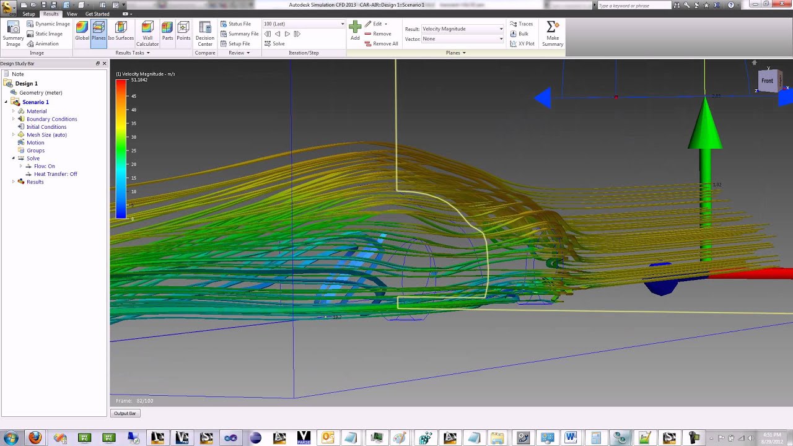793x446 pixels.
Task: Click the velocity magnitude color legend bar
Action: (x=121, y=149)
